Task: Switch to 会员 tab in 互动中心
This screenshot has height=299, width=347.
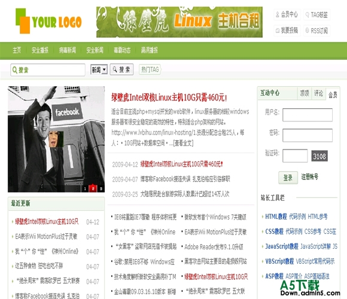Action: [333, 94]
